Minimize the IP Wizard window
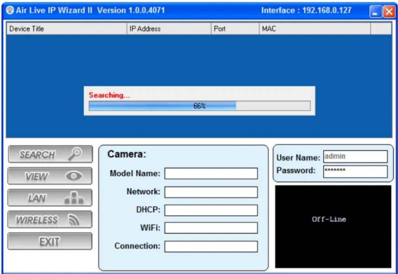 [375, 12]
